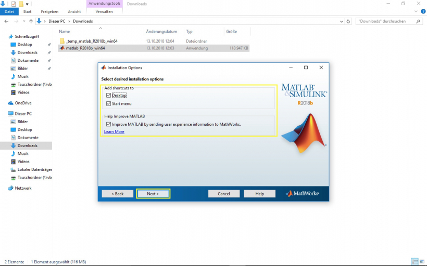
Task: Switch to large icons view in status bar
Action: coord(422,262)
